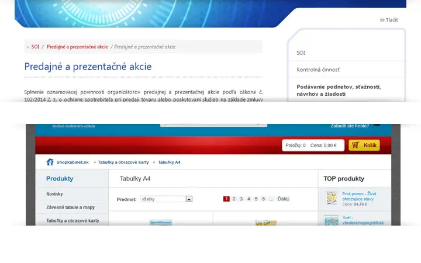This screenshot has height=263, width=421.
Task: Open shopkabinet.sk breadcrumb link
Action: pos(73,162)
